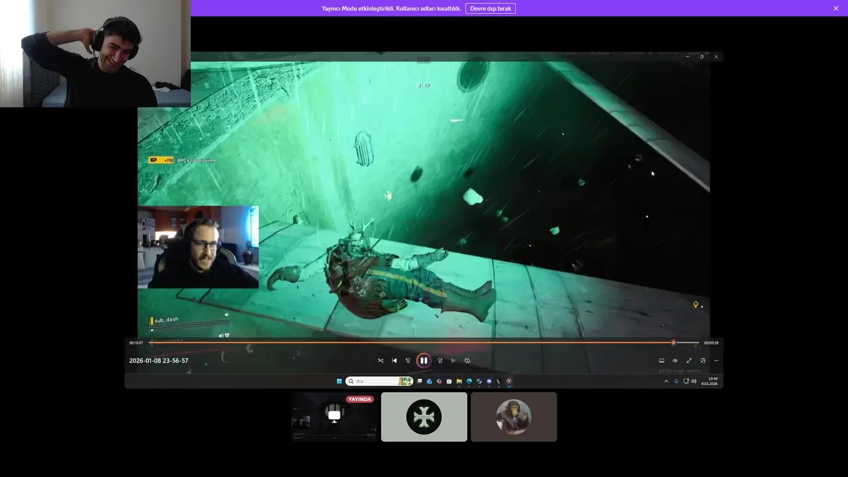Open the media player volume control
Image resolution: width=848 pixels, height=477 pixels.
[x=675, y=360]
